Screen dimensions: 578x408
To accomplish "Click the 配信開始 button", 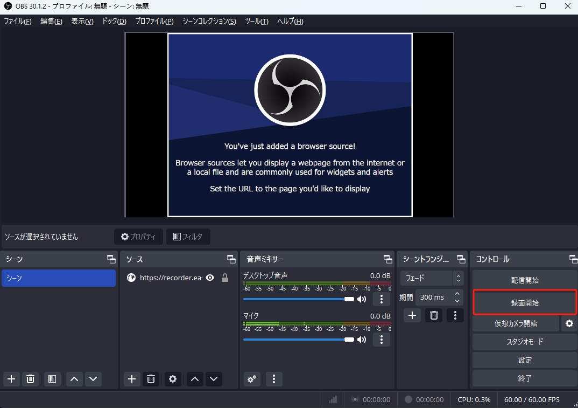I will 524,280.
